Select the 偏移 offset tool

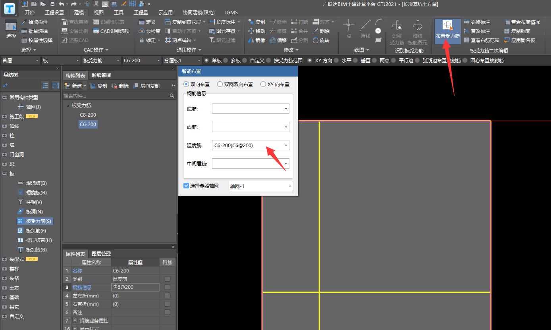[x=278, y=40]
